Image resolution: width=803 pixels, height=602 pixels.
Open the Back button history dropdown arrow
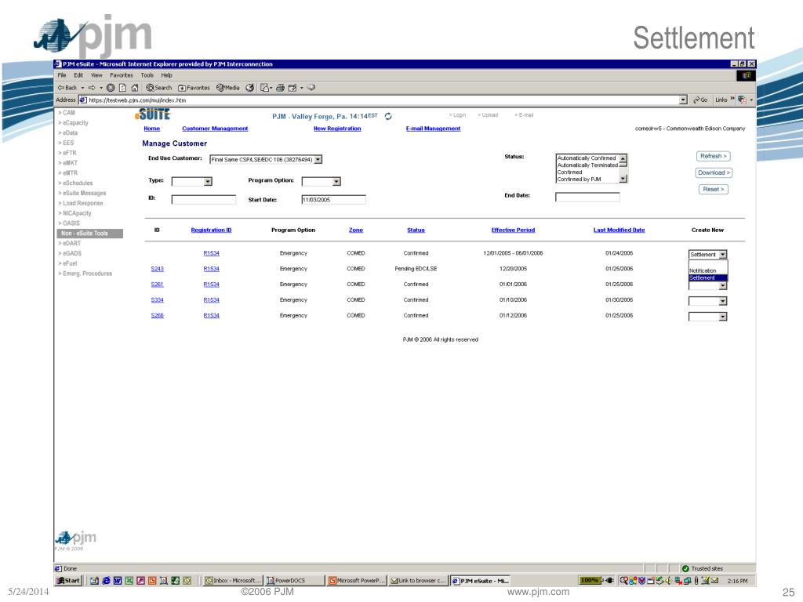[x=82, y=88]
